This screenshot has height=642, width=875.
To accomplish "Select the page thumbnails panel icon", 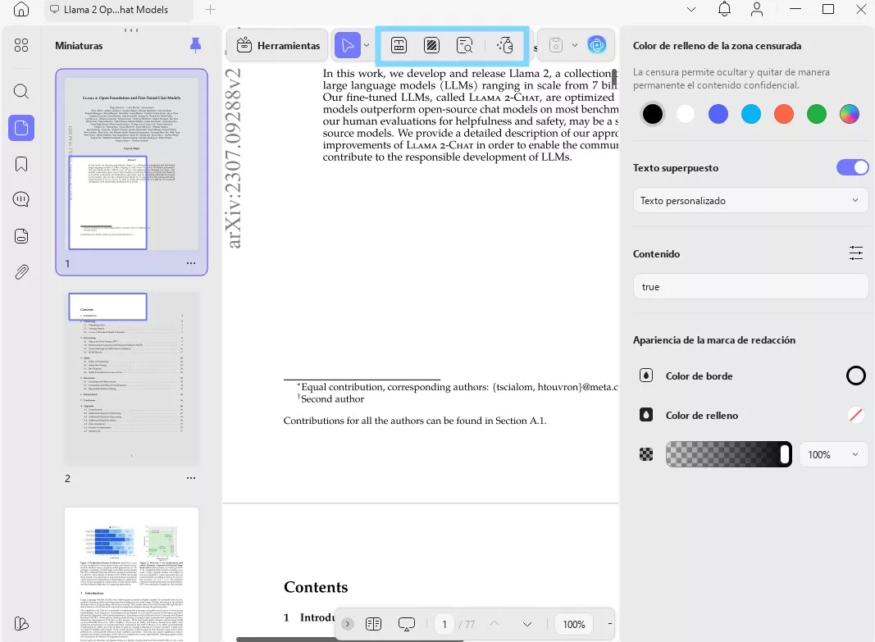I will (21, 128).
